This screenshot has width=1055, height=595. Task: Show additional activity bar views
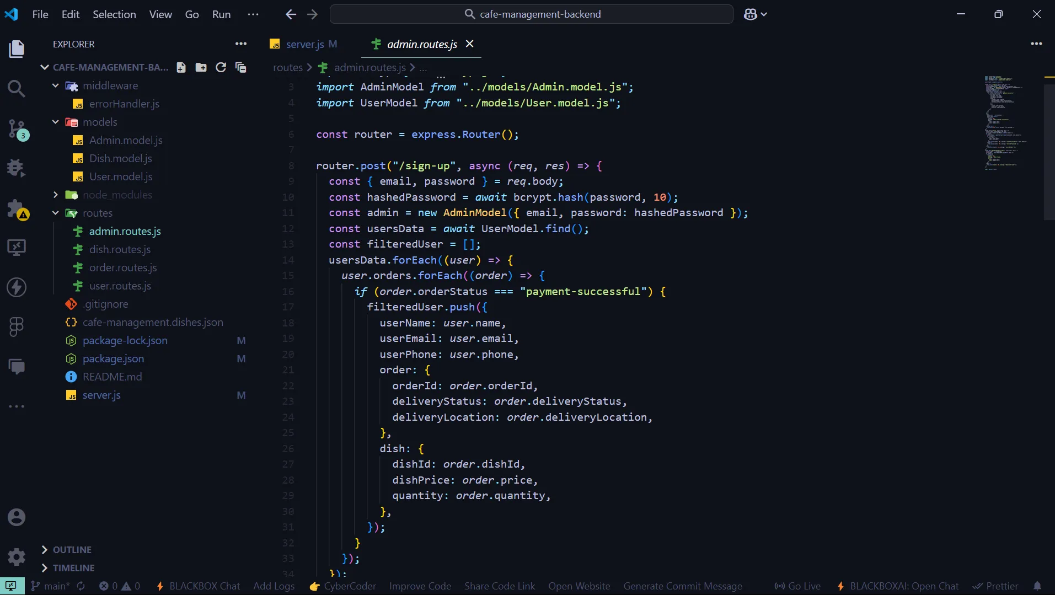click(17, 406)
